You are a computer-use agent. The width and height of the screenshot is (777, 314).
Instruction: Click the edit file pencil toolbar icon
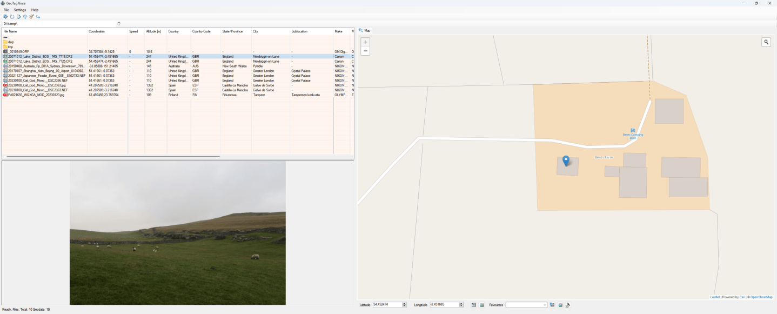tap(5, 17)
